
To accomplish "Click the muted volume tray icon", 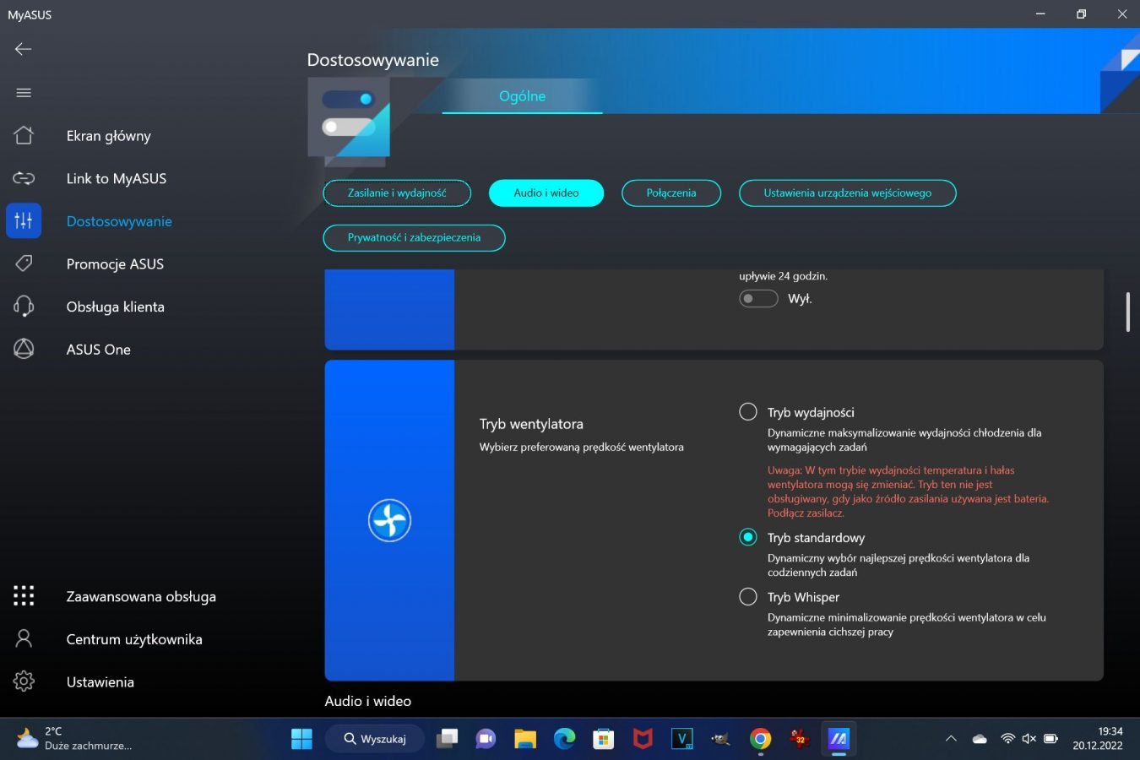I will 1029,739.
